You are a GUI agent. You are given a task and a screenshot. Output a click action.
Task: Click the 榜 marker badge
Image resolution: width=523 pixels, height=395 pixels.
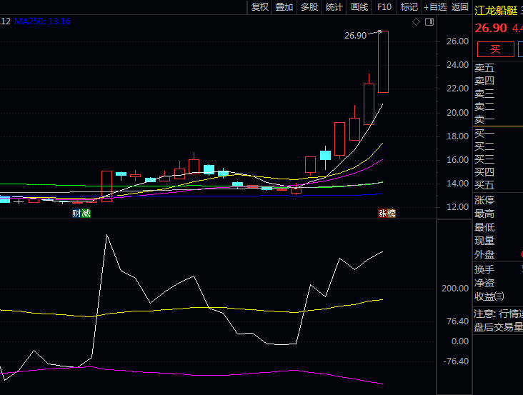(x=392, y=214)
